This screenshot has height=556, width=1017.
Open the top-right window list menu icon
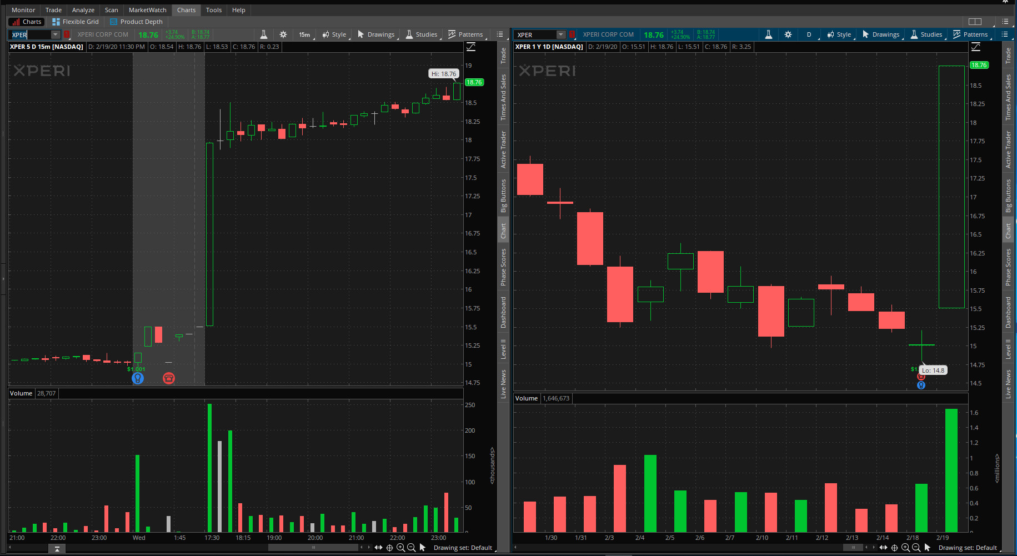click(x=1005, y=22)
